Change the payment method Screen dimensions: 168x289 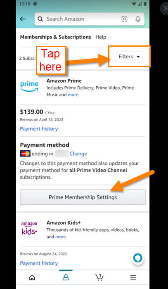[x=78, y=154]
